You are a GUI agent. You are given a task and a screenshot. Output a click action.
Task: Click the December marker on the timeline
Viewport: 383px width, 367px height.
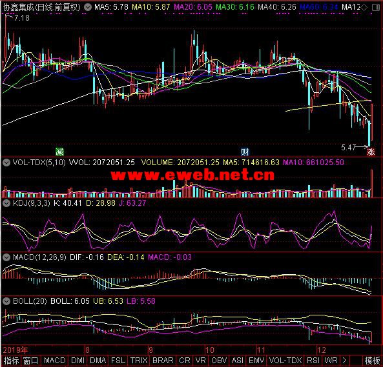[x=322, y=350]
